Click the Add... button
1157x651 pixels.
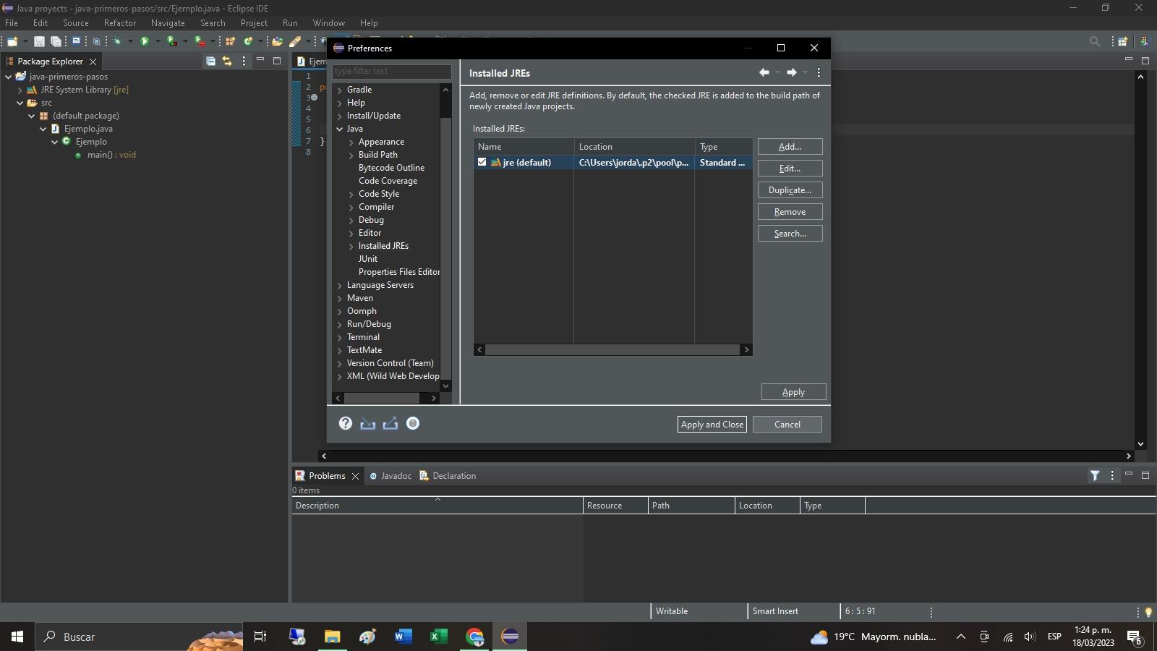tap(790, 147)
